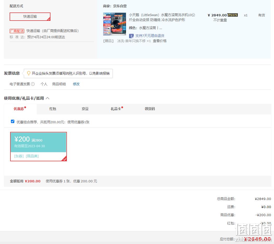Select the 快递运输 delivery method button

[30, 17]
